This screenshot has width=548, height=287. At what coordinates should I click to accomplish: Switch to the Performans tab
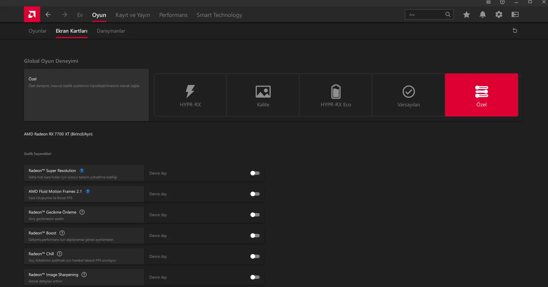point(173,15)
